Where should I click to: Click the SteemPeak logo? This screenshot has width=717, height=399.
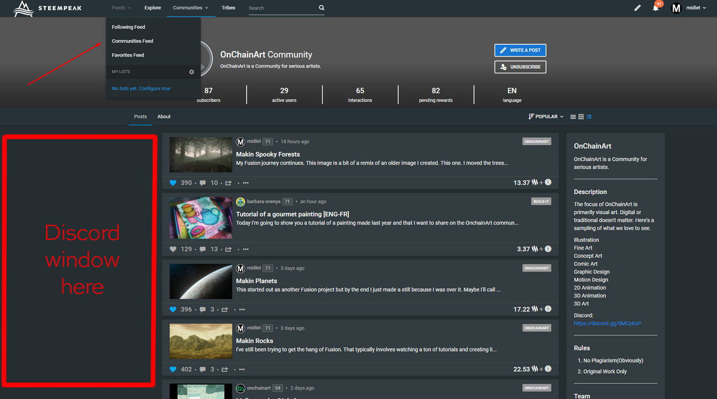pyautogui.click(x=46, y=8)
